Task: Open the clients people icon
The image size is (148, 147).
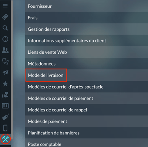Action: pos(5,50)
